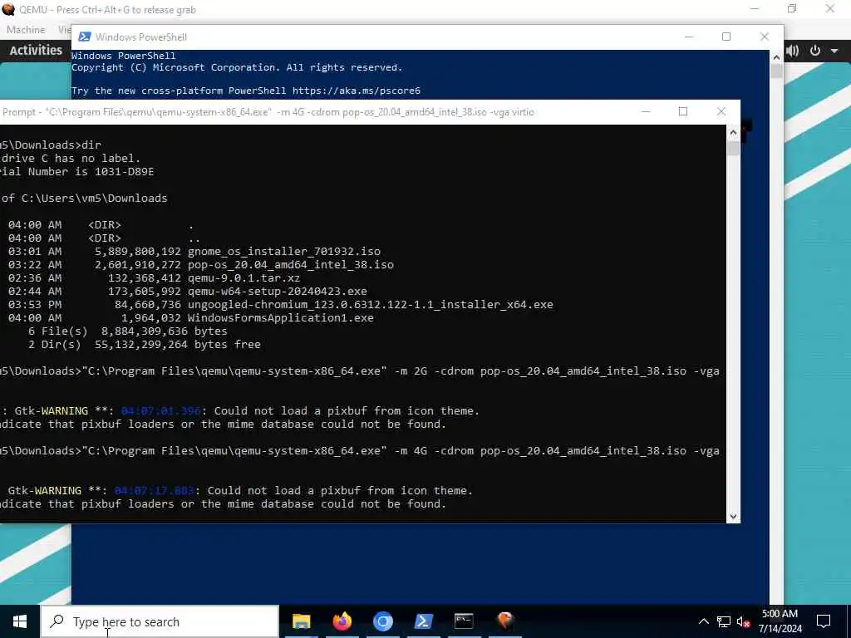Click qemu-w64-setup-20240423.exe in the listing
The height and width of the screenshot is (638, 851).
(278, 292)
